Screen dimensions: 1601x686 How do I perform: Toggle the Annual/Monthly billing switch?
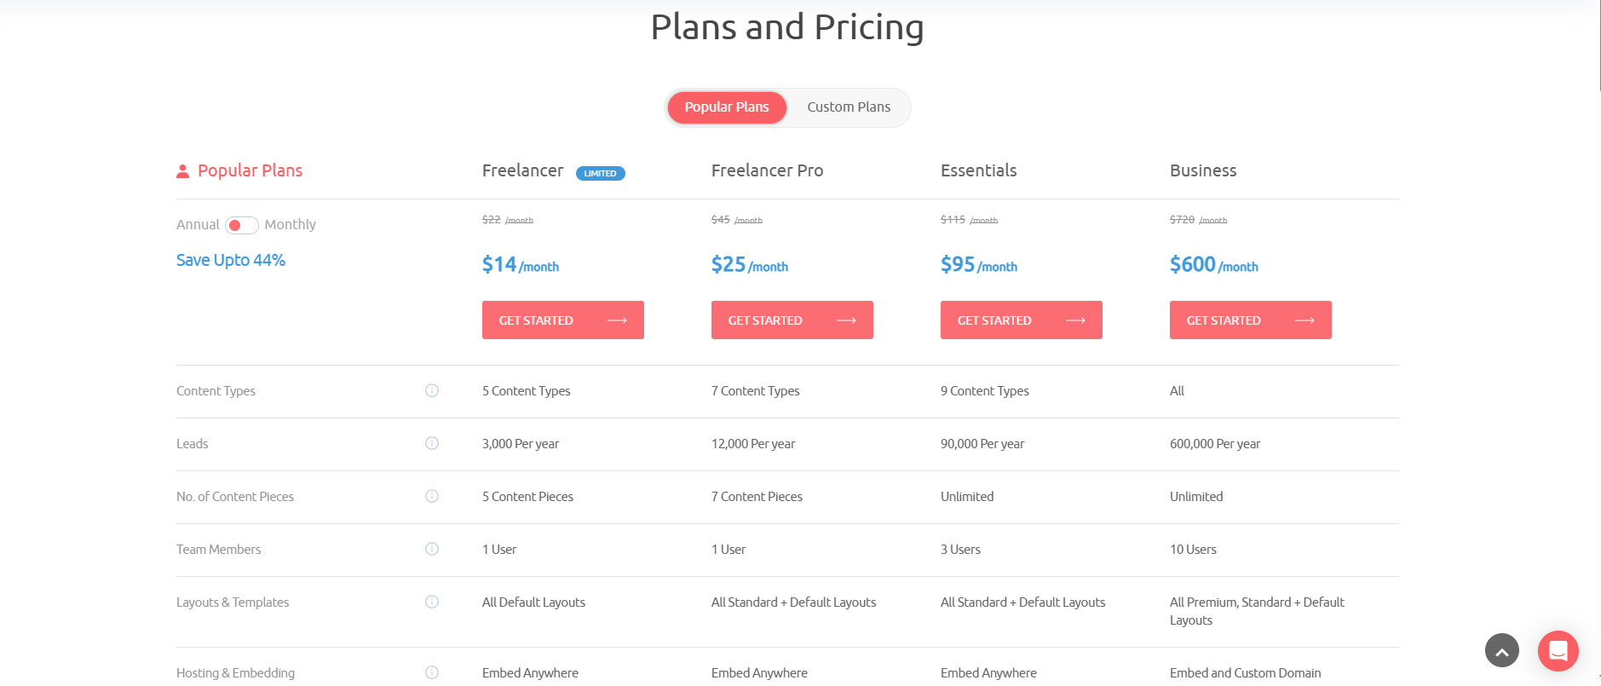(241, 225)
